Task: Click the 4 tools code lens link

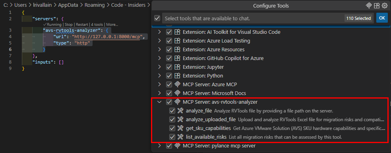Action: (97, 25)
